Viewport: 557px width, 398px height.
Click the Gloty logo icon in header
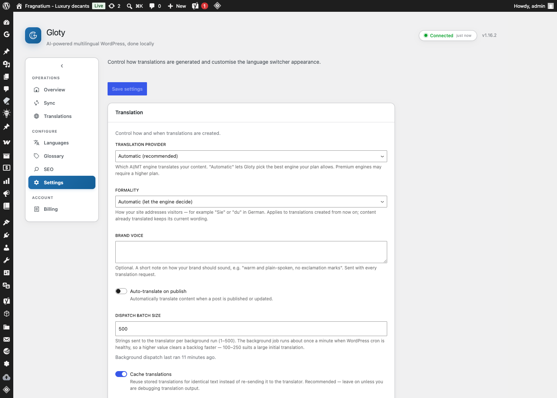coord(33,35)
